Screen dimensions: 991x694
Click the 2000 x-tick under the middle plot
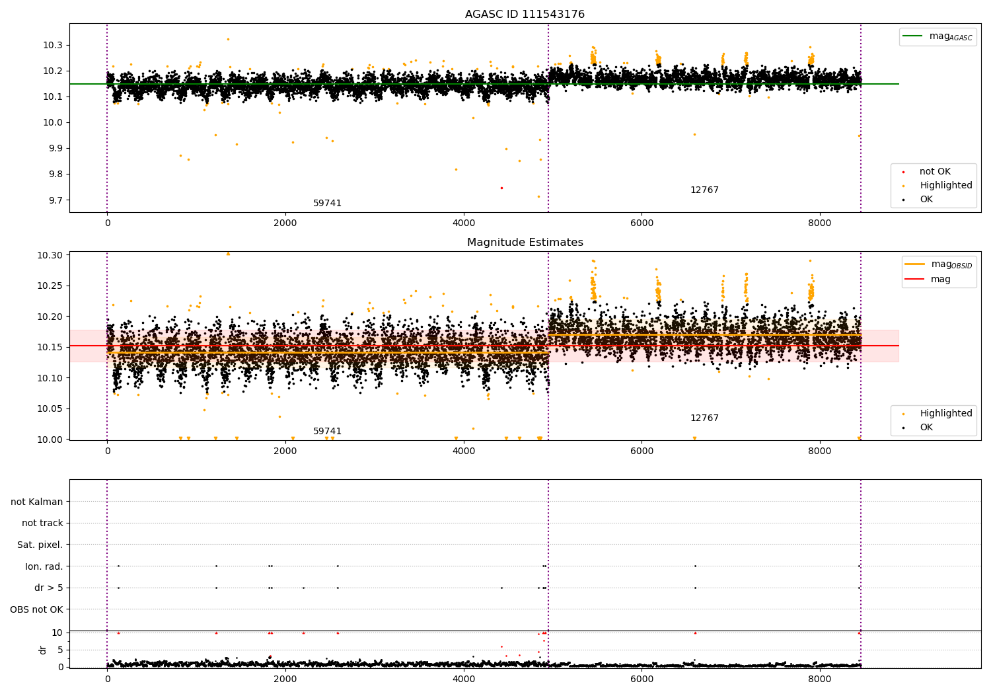(x=285, y=451)
